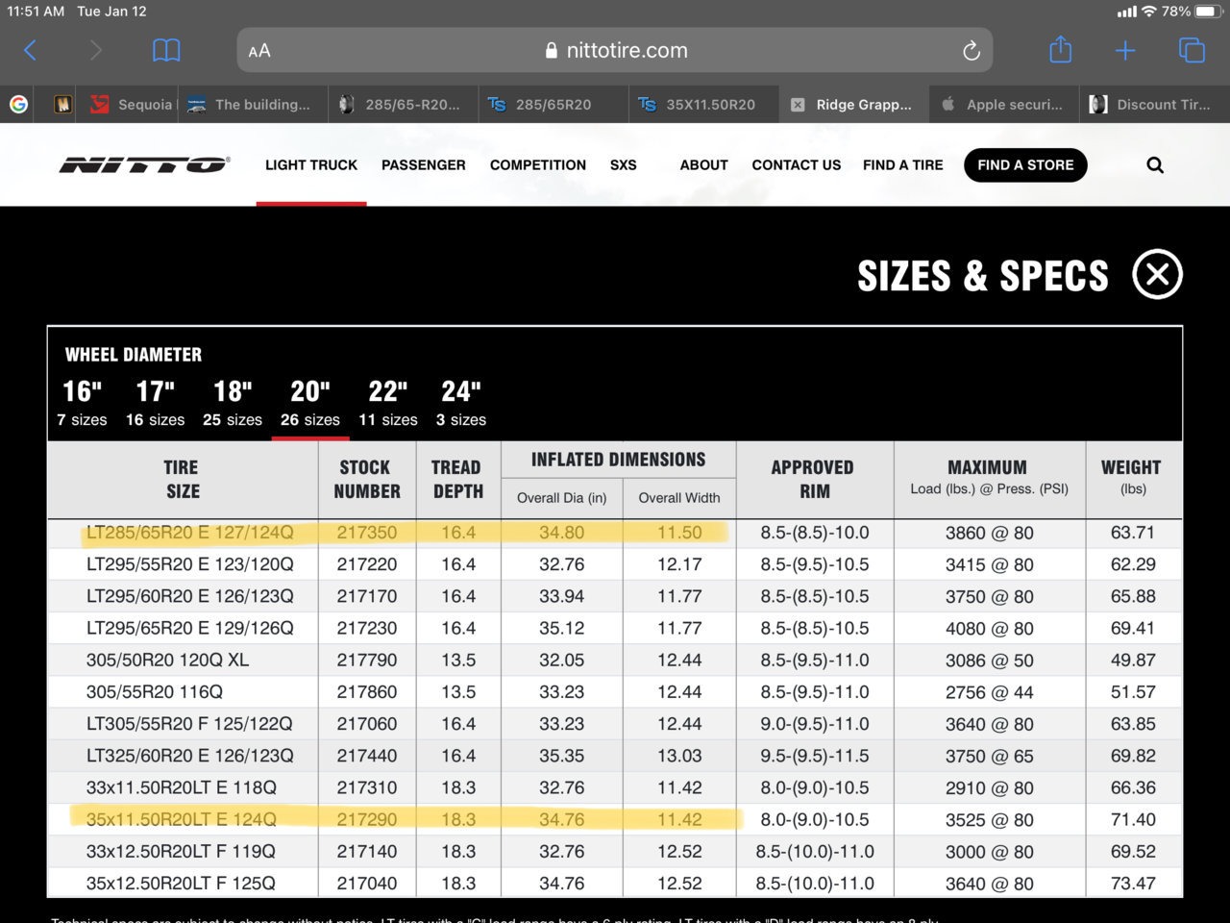Close the Sizes & Specs panel
This screenshot has width=1230, height=923.
click(x=1157, y=274)
